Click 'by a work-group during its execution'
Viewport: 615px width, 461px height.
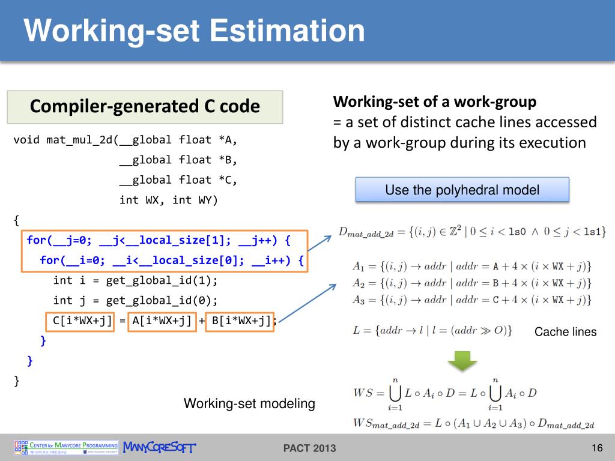(459, 143)
